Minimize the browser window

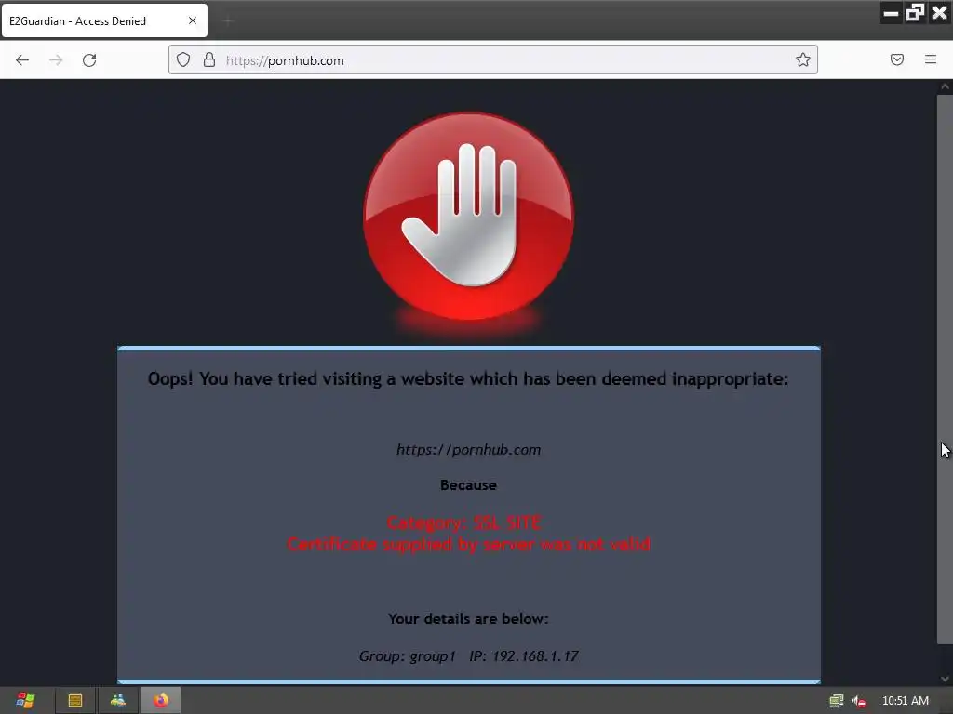[891, 13]
